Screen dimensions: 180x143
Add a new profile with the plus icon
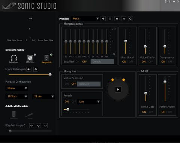coord(103,19)
